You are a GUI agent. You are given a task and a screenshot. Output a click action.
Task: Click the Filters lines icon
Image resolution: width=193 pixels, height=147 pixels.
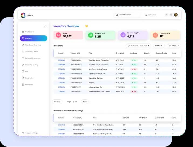170,46
